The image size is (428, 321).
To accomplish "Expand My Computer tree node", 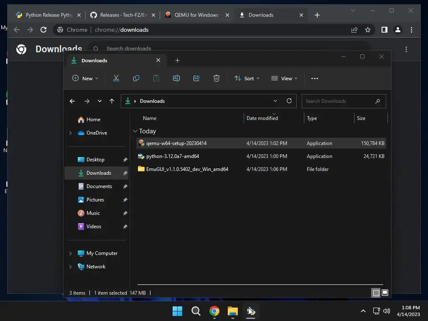I will pyautogui.click(x=70, y=253).
